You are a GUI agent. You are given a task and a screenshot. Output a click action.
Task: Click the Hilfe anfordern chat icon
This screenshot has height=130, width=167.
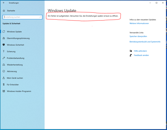tap(131, 51)
